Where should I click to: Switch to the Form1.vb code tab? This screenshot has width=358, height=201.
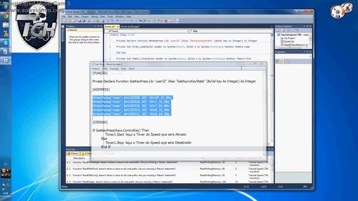coord(110,27)
